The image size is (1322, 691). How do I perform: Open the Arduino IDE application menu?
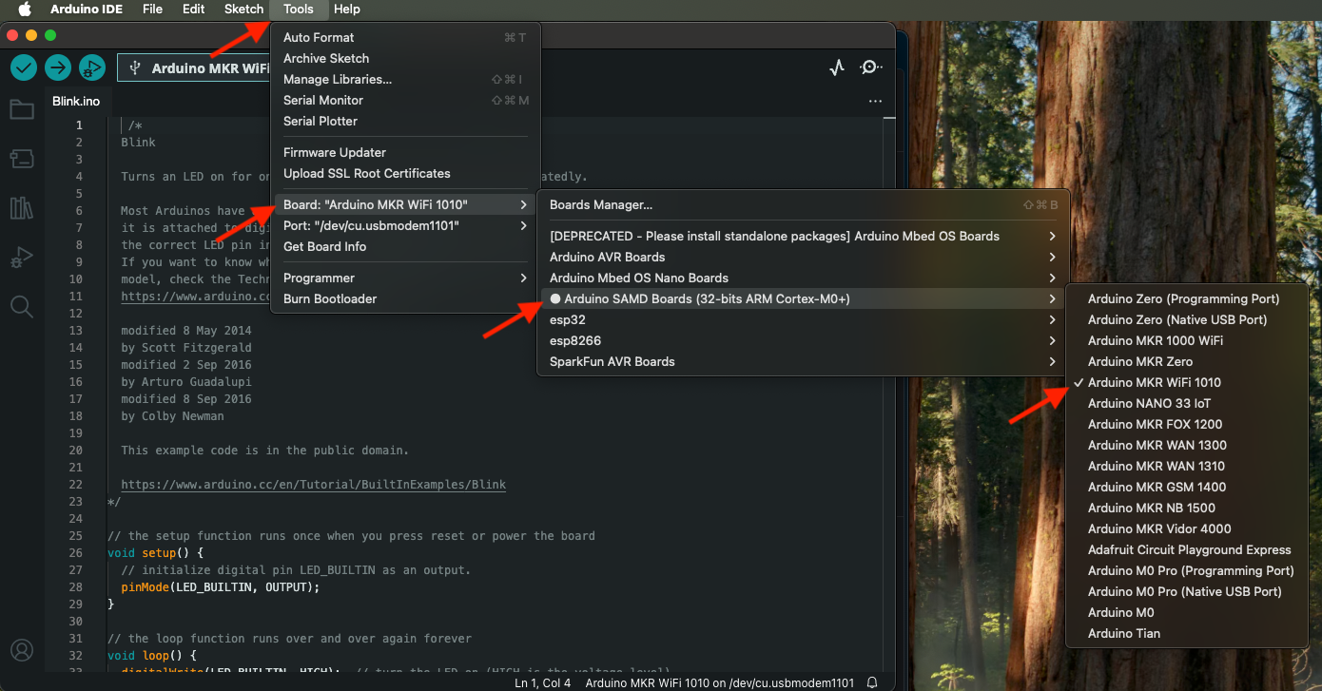[85, 9]
